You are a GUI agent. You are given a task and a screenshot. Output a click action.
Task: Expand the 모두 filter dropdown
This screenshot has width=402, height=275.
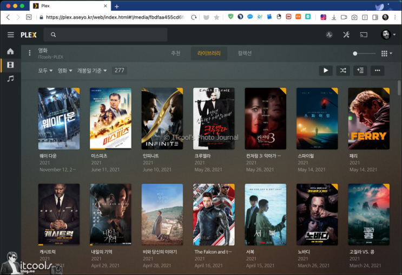[45, 71]
